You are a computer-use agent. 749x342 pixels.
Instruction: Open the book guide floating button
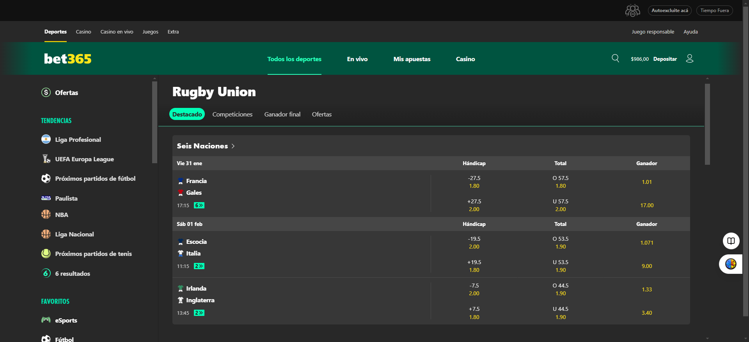point(731,241)
